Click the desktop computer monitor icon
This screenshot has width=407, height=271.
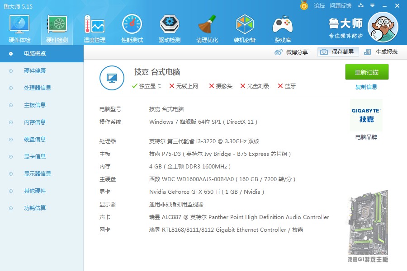tap(112, 78)
